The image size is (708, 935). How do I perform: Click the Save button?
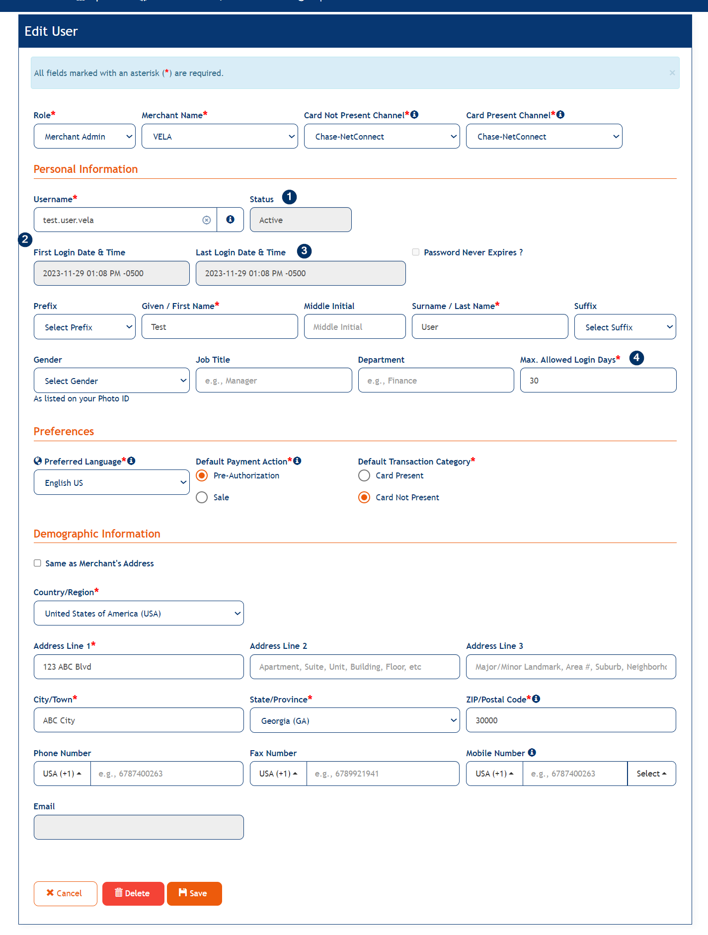[x=194, y=893]
